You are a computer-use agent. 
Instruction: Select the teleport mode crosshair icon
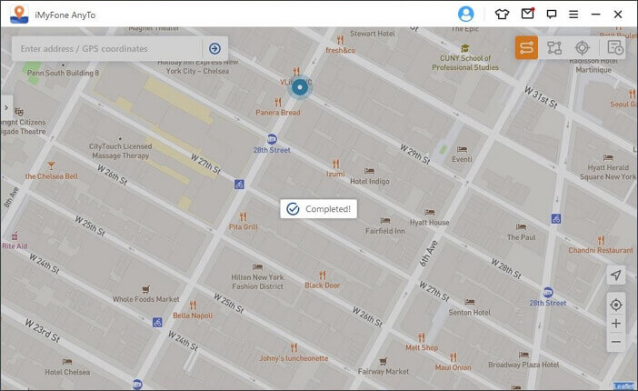pos(583,47)
